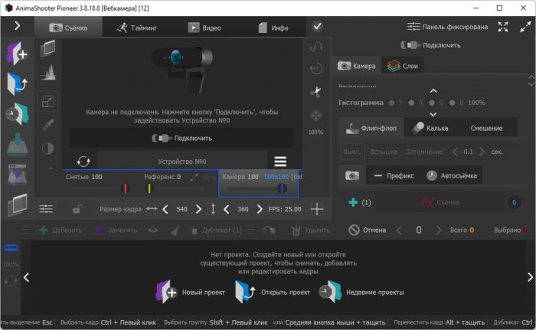The image size is (536, 330).
Task: Collapse section with up chevron above Гистограмма
Action: 433,91
